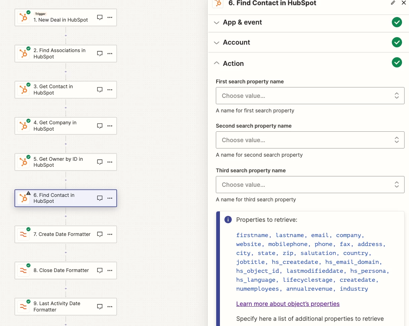Open Learn more about object's properties link

tap(288, 304)
